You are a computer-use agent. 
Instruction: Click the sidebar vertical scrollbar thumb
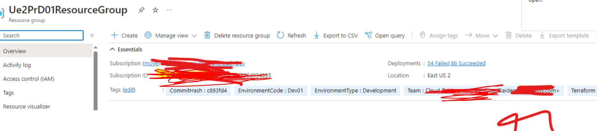pos(95,81)
